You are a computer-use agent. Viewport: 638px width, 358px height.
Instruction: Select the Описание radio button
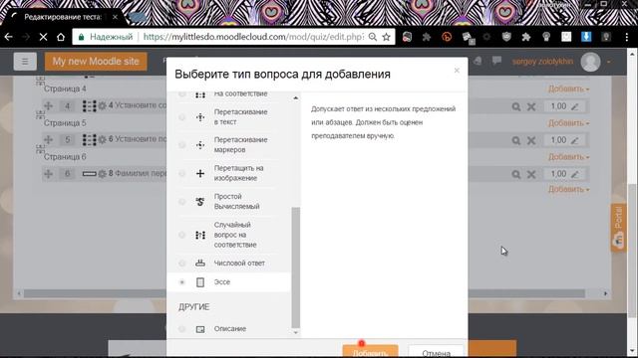pyautogui.click(x=181, y=329)
